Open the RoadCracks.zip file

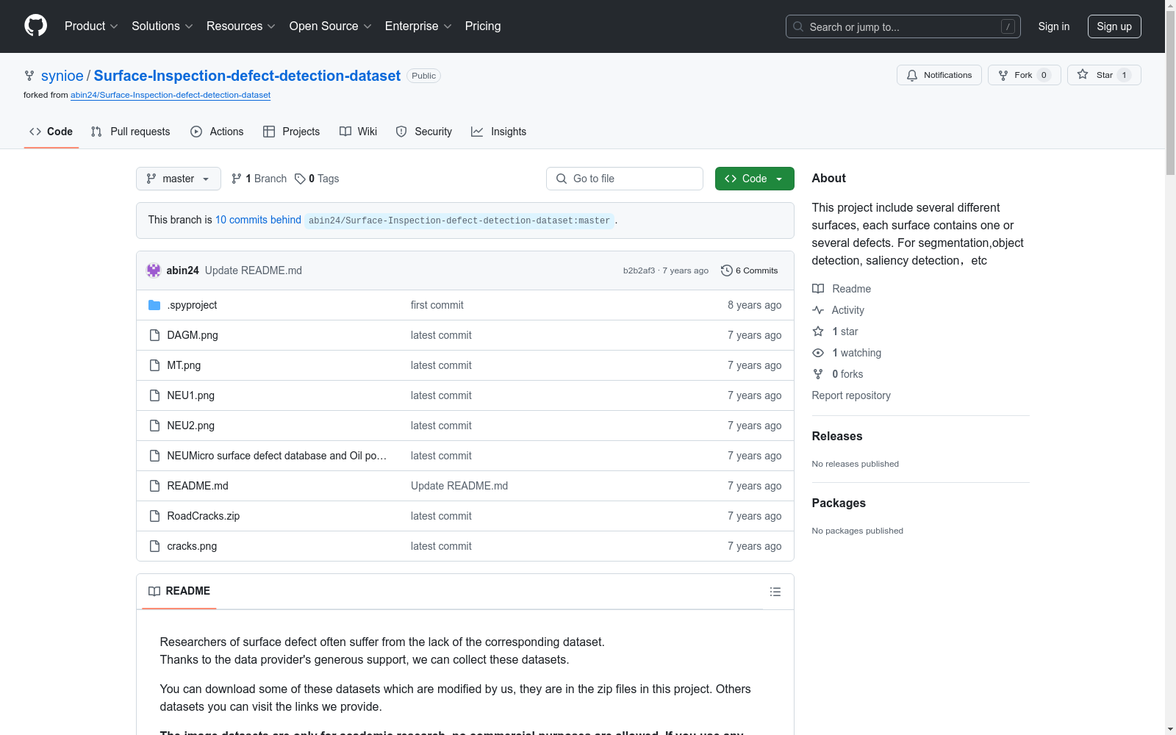coord(203,516)
